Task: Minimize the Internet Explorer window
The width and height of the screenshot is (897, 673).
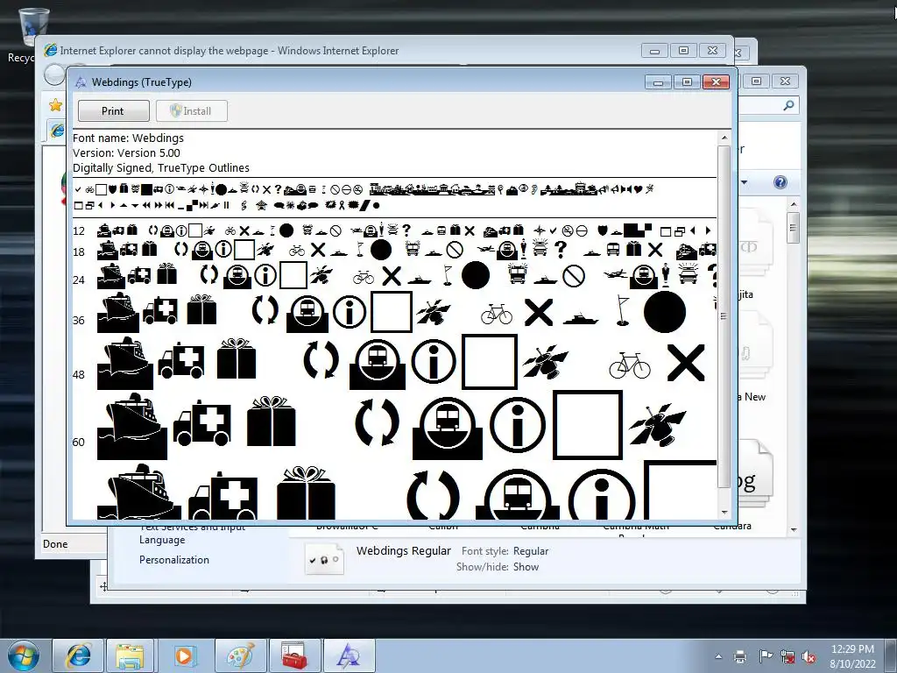Action: click(654, 51)
